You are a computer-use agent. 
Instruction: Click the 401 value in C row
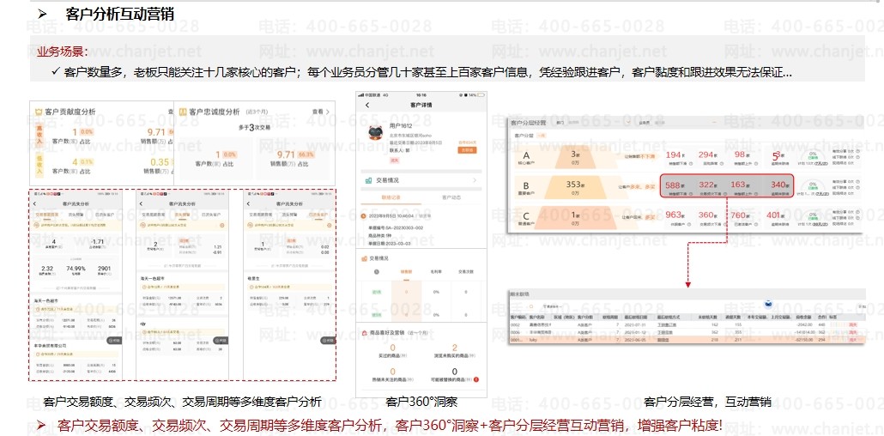tap(775, 215)
